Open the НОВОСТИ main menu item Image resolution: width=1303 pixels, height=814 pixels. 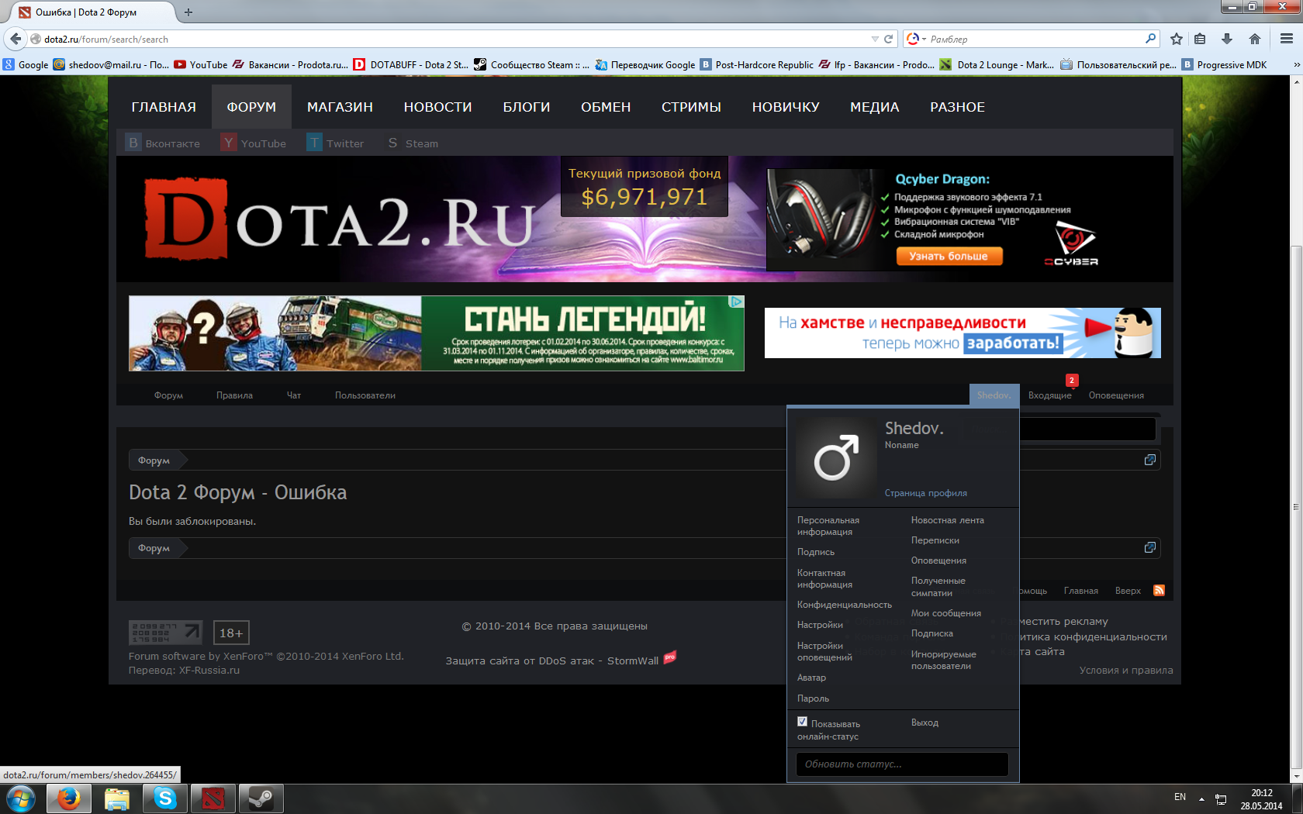point(437,107)
